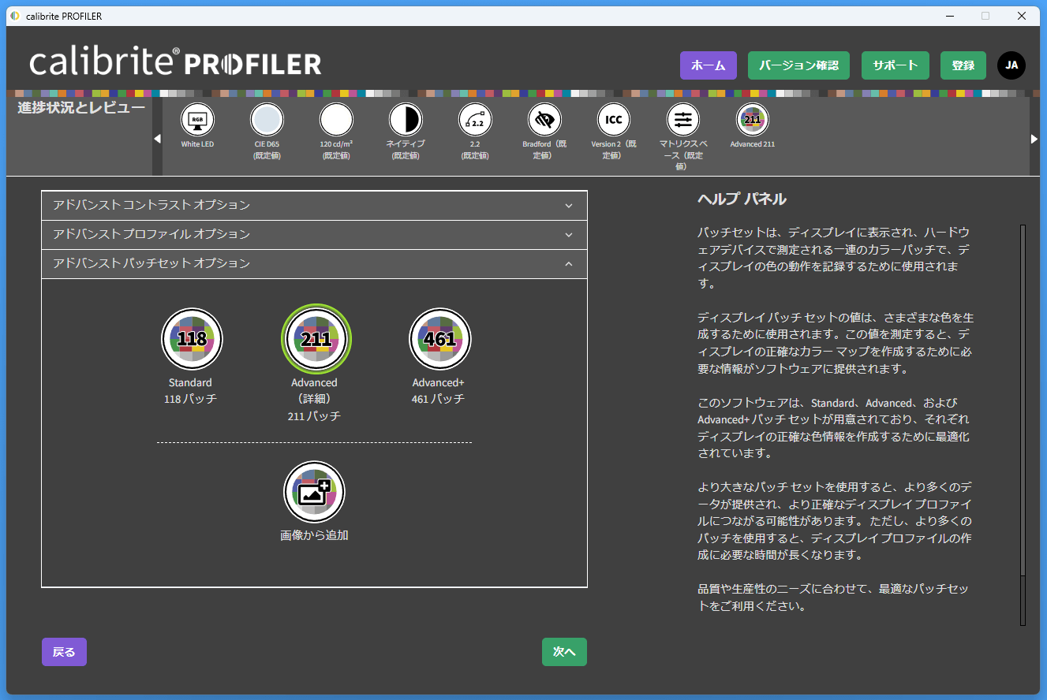Image resolution: width=1047 pixels, height=700 pixels.
Task: Minimize the calibrite PROFILER window
Action: [x=949, y=16]
